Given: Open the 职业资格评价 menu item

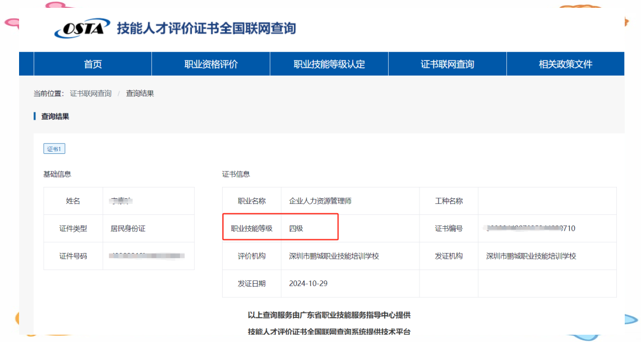Looking at the screenshot, I should pos(211,64).
